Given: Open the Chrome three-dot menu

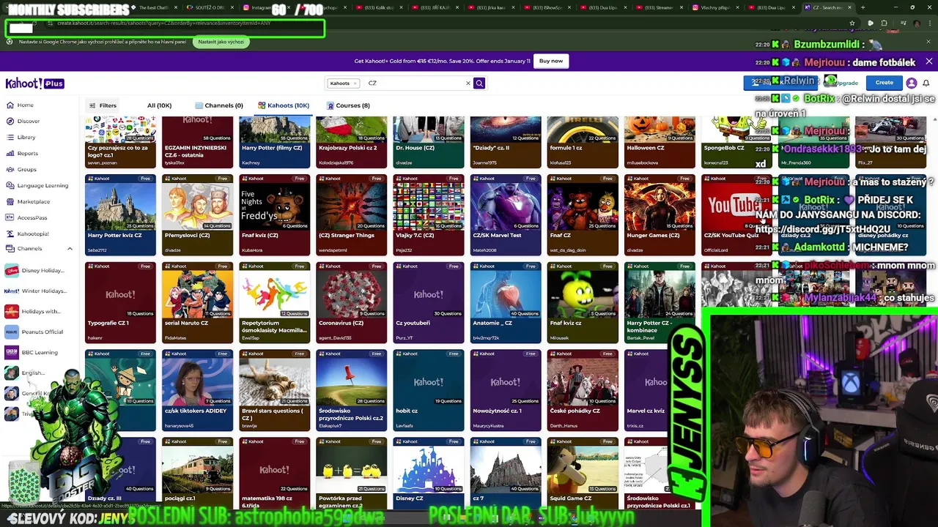Looking at the screenshot, I should tap(929, 23).
